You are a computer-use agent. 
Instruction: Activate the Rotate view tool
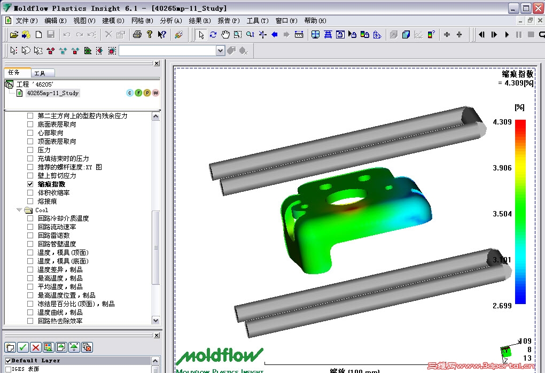click(213, 34)
